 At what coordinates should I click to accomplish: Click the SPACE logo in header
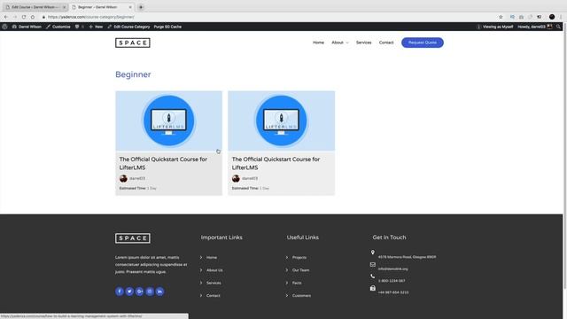click(x=133, y=43)
